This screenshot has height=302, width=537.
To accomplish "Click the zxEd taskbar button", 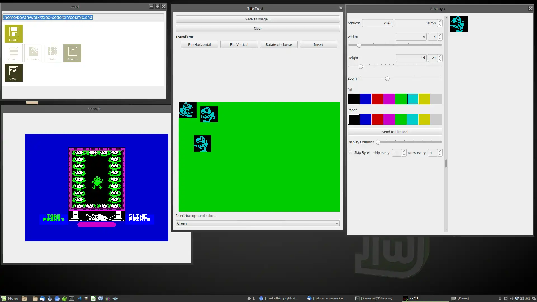I will click(x=413, y=298).
